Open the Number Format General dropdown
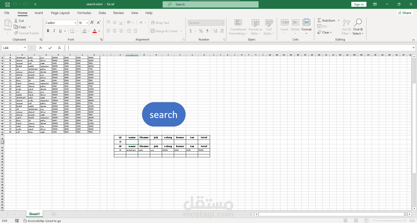This screenshot has width=417, height=223. coord(223,23)
